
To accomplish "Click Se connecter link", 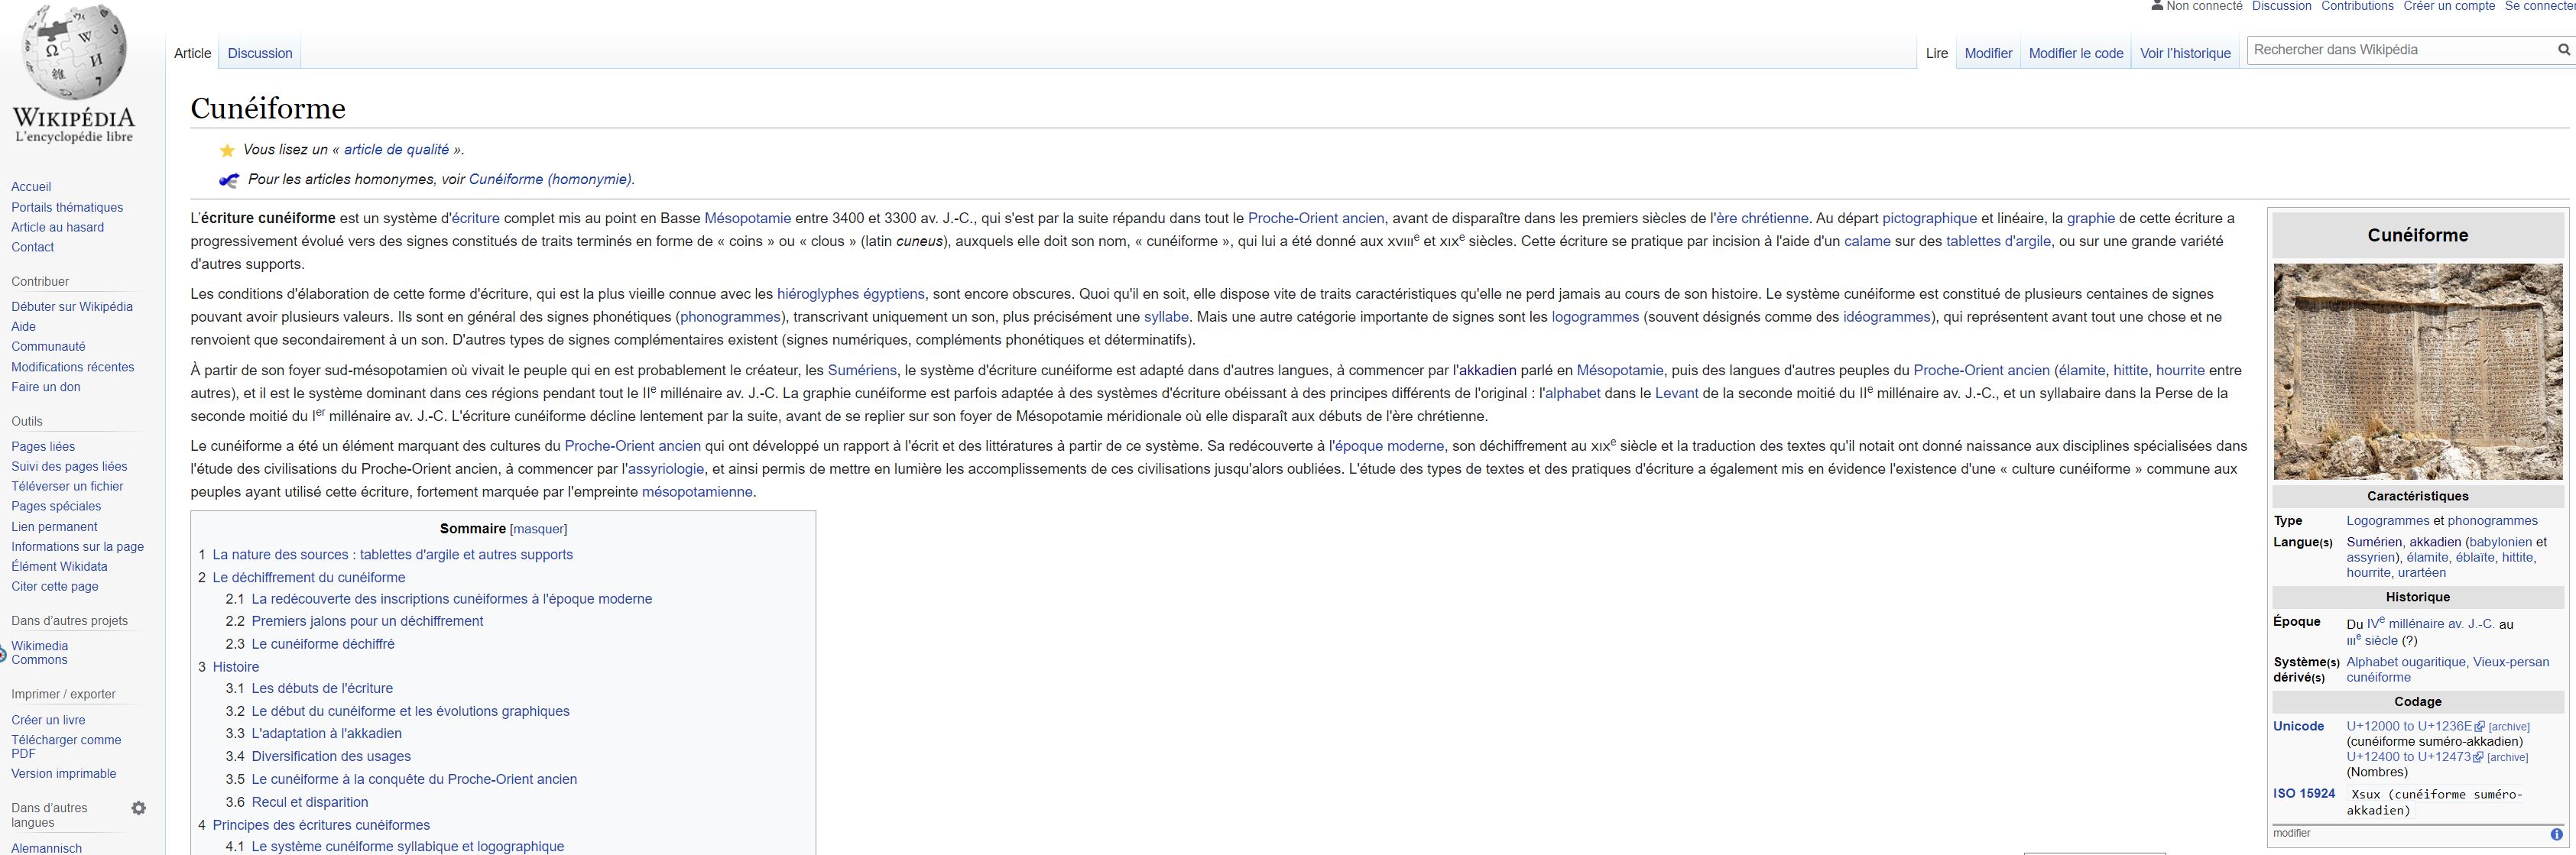I will (x=2540, y=6).
